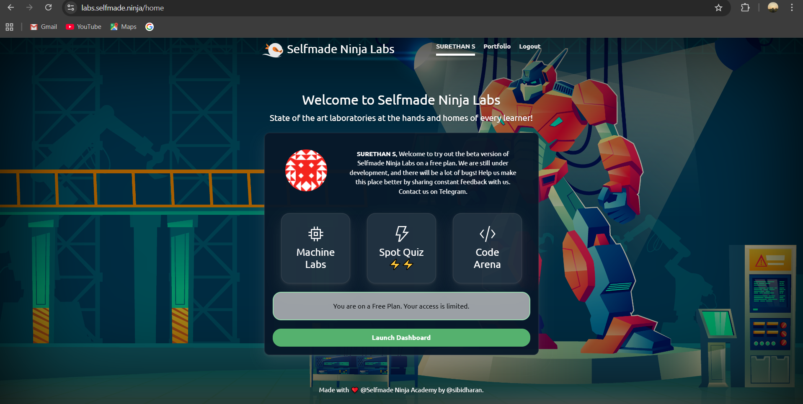
Task: Click the red user avatar image
Action: coord(306,170)
